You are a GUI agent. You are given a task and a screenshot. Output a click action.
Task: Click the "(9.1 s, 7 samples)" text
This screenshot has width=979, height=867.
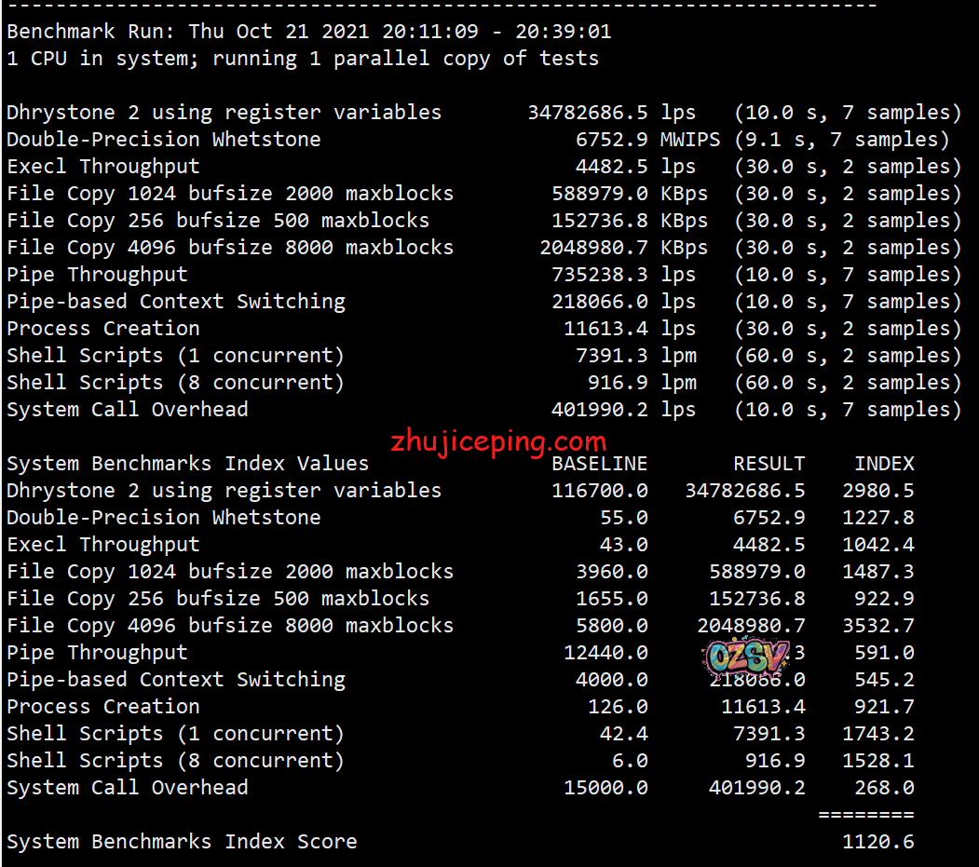click(x=841, y=140)
